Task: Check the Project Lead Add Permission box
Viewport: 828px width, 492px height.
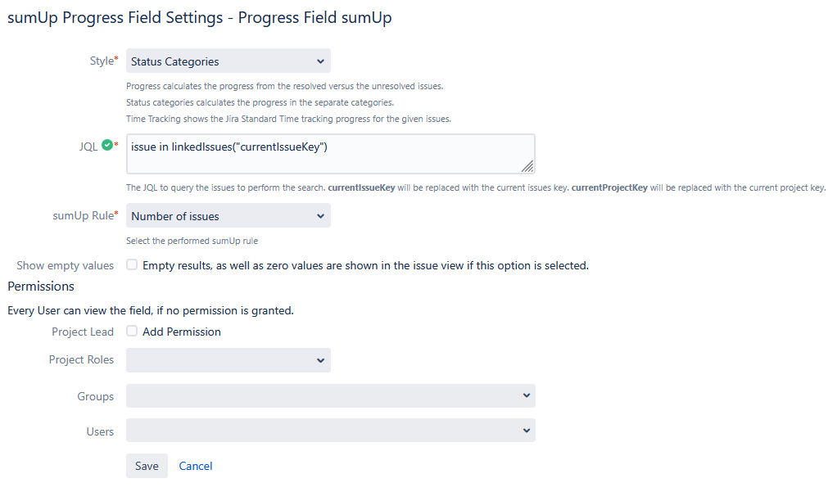Action: pyautogui.click(x=132, y=332)
